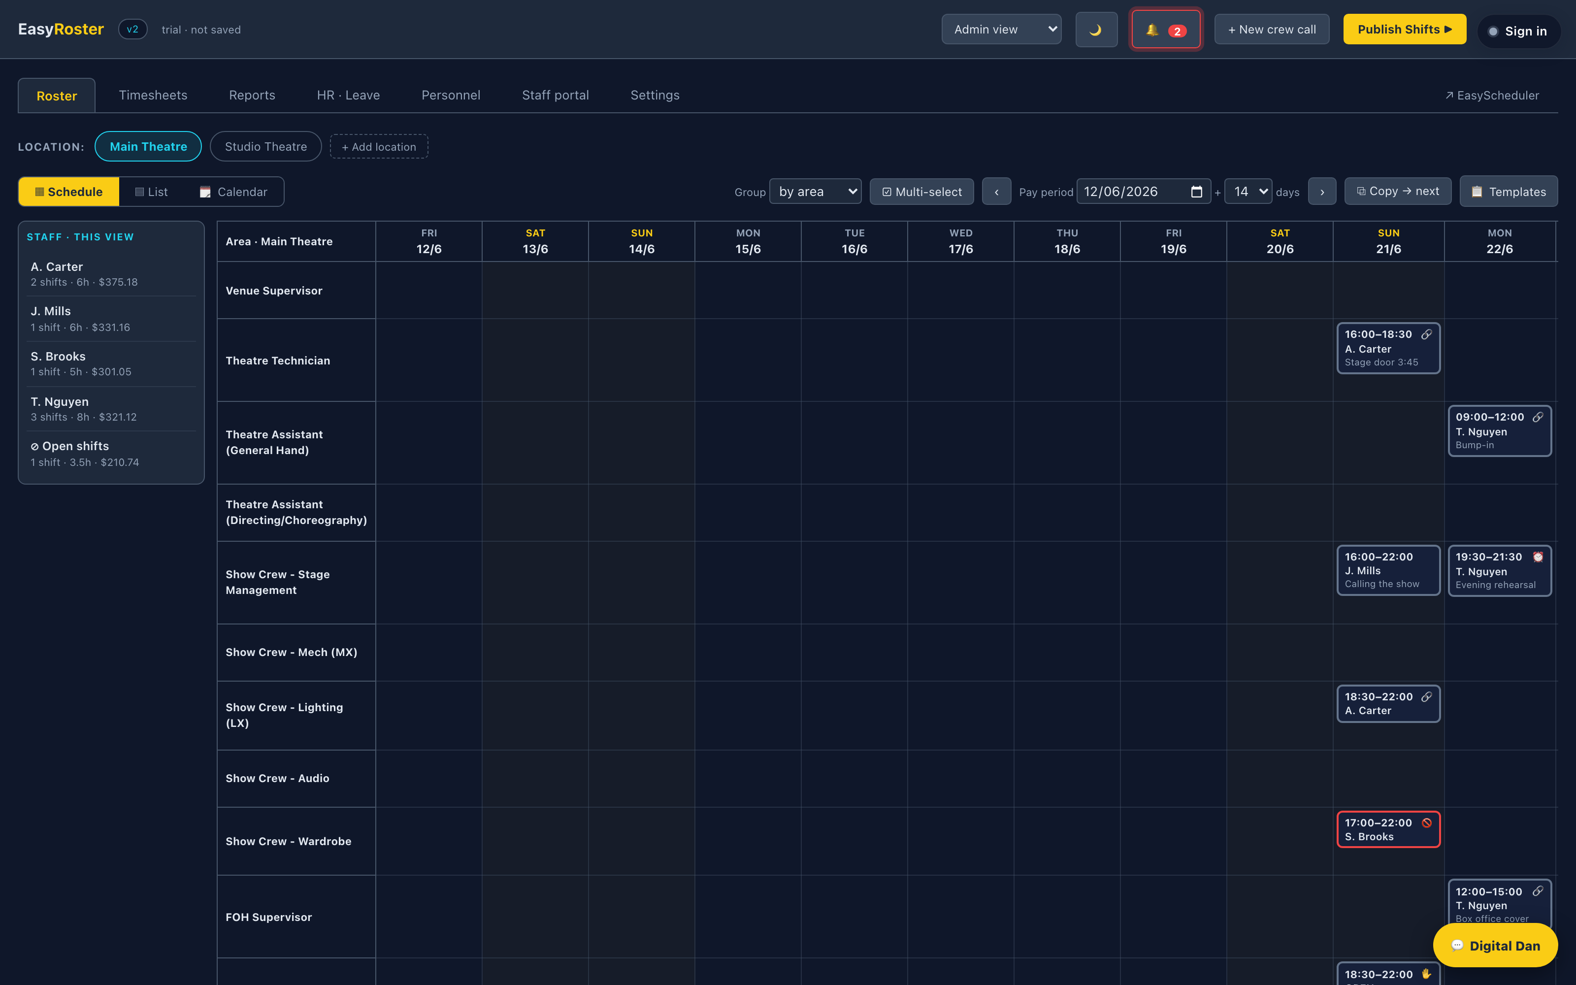Click SAT 13/6 column header
Image resolution: width=1576 pixels, height=985 pixels.
[535, 241]
